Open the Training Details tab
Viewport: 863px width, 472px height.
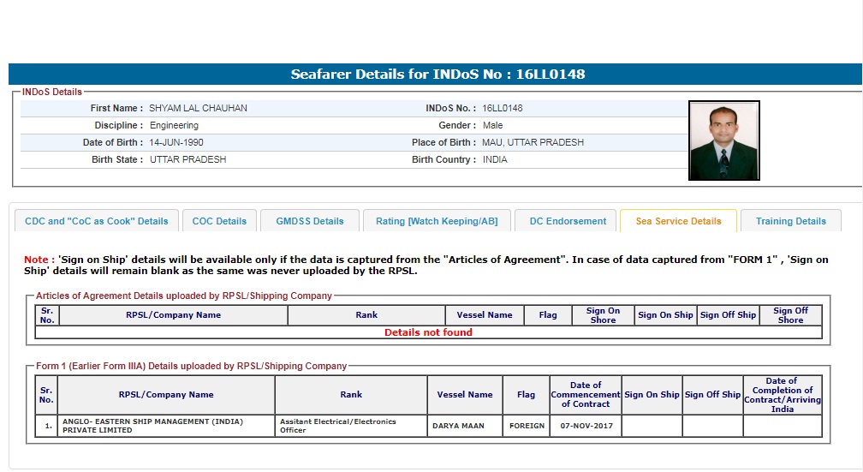(x=790, y=221)
